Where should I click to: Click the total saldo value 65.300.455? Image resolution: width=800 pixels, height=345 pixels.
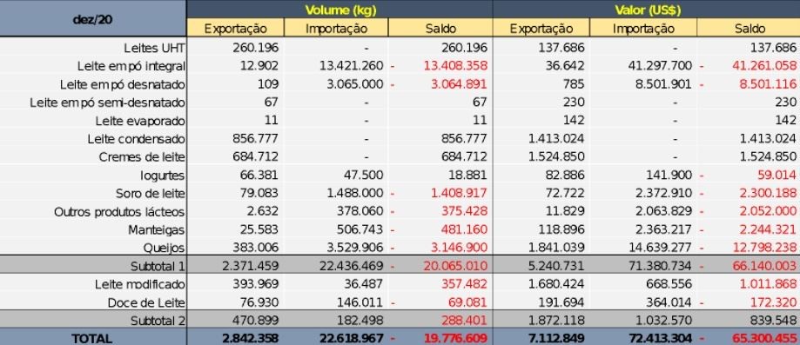[x=763, y=338]
